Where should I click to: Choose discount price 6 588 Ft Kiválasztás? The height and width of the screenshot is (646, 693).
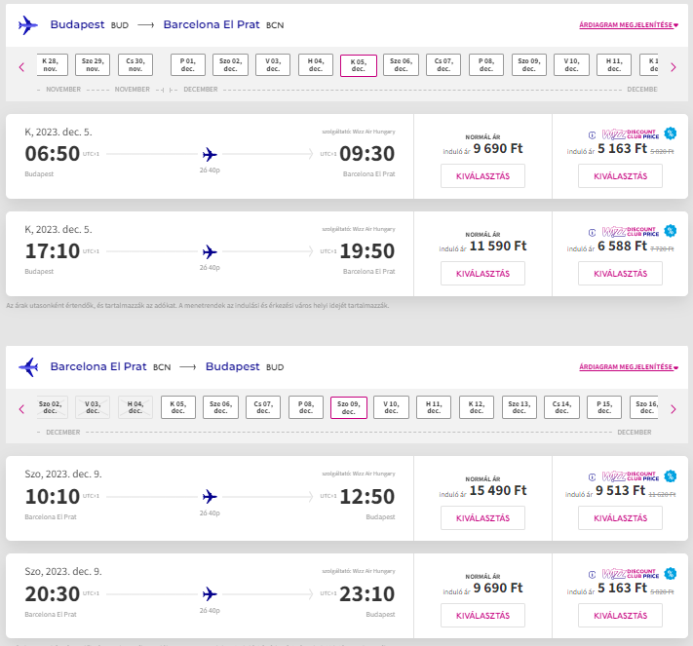pyautogui.click(x=620, y=274)
